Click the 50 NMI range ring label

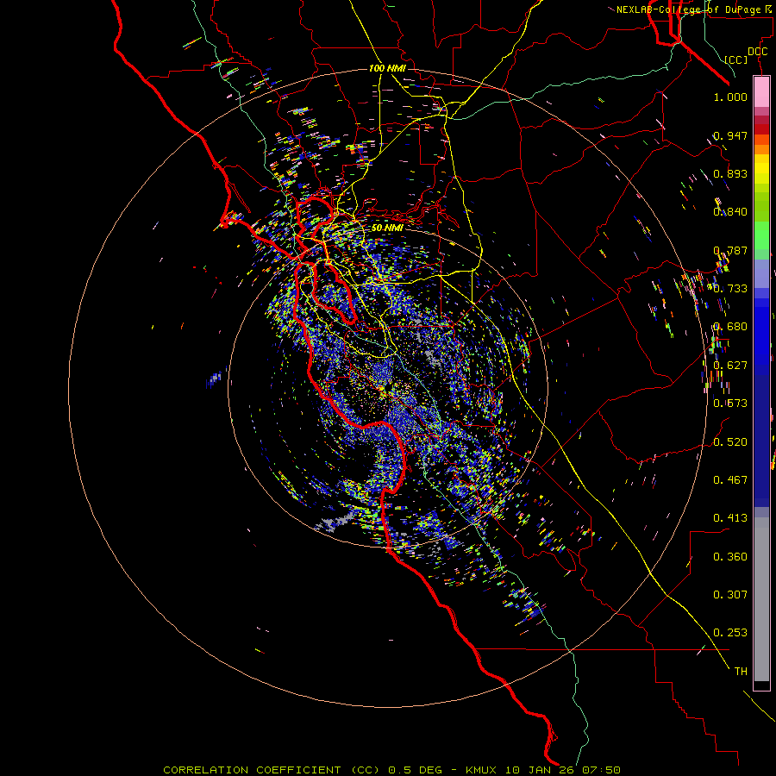(x=387, y=228)
